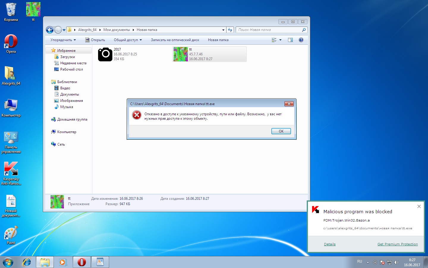
Task: Close the tt.exe error dialog
Action: 289,104
